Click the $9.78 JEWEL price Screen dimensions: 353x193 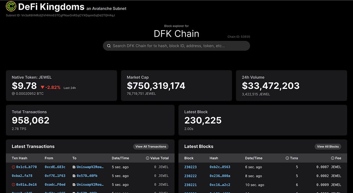pyautogui.click(x=24, y=86)
